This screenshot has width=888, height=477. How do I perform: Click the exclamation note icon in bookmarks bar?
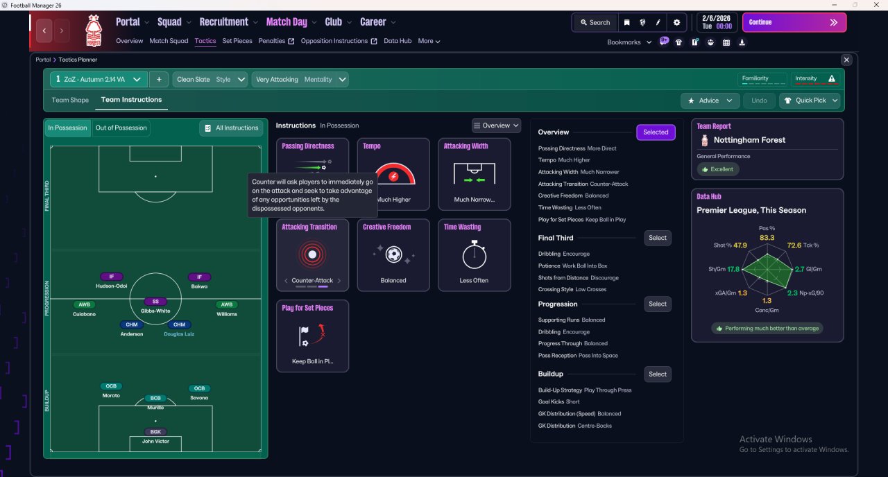[x=694, y=42]
